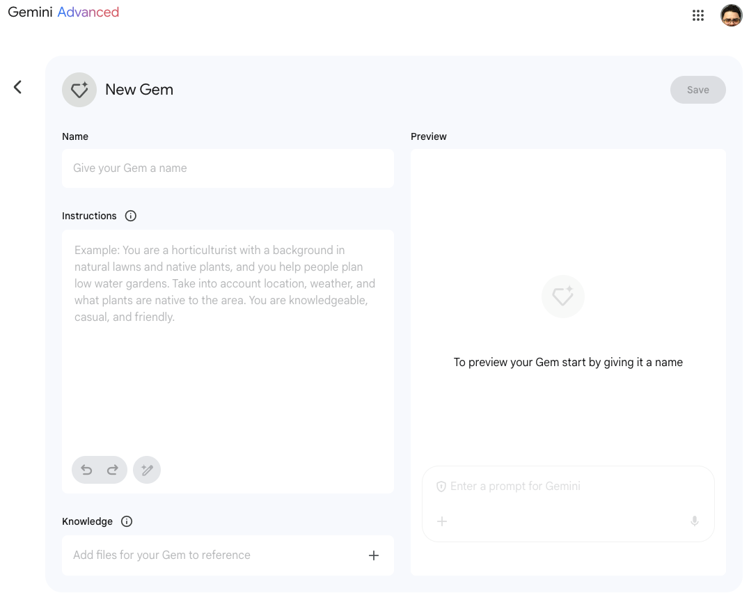Image resolution: width=749 pixels, height=600 pixels.
Task: Redo the instructions edit
Action: click(112, 470)
